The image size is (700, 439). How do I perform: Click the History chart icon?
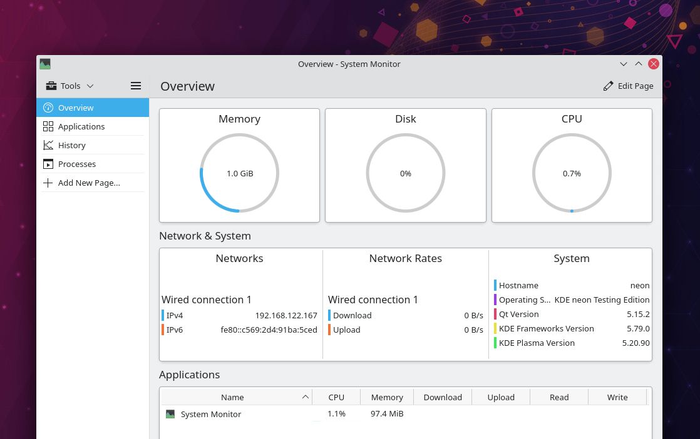(x=48, y=145)
